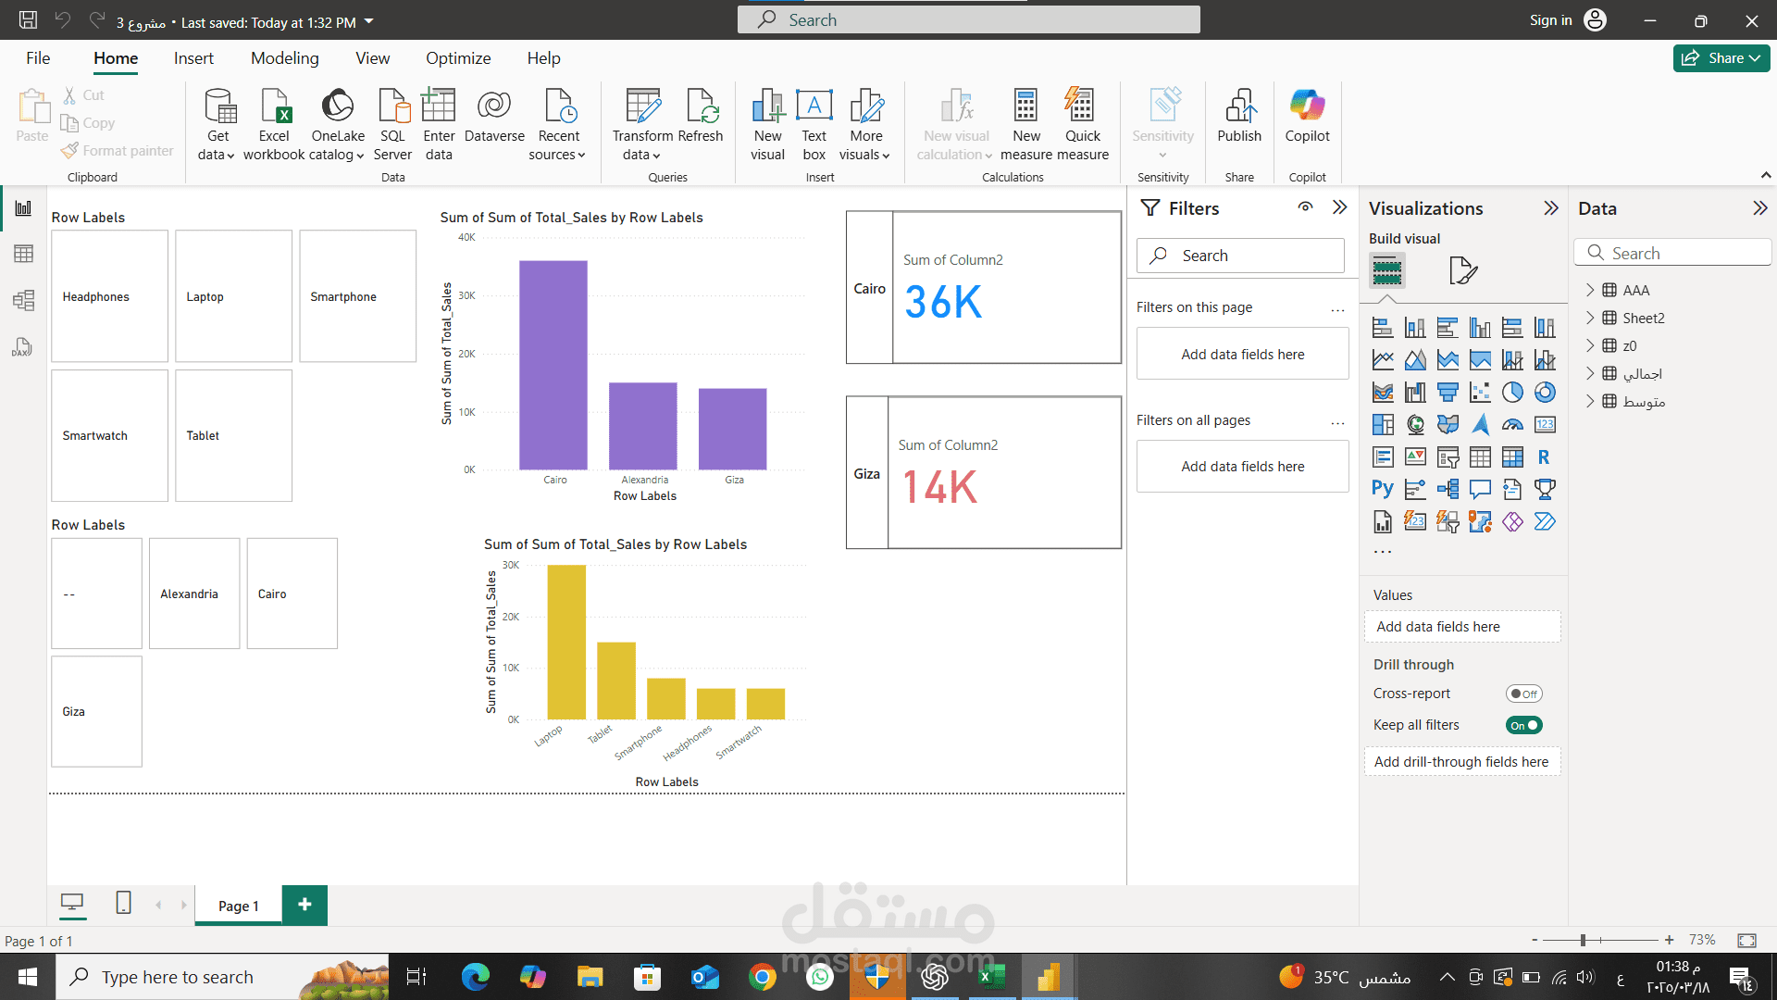Open Excel from Windows taskbar
1777x1000 pixels.
tap(992, 977)
